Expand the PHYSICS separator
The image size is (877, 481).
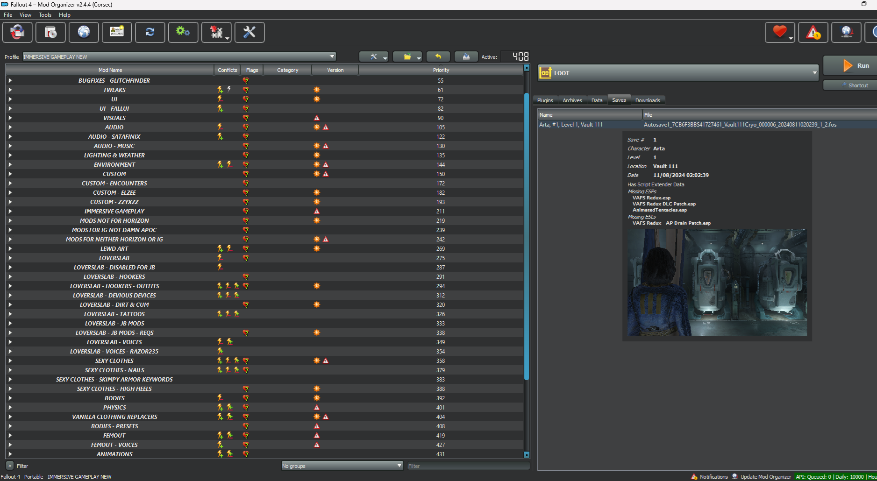(10, 407)
